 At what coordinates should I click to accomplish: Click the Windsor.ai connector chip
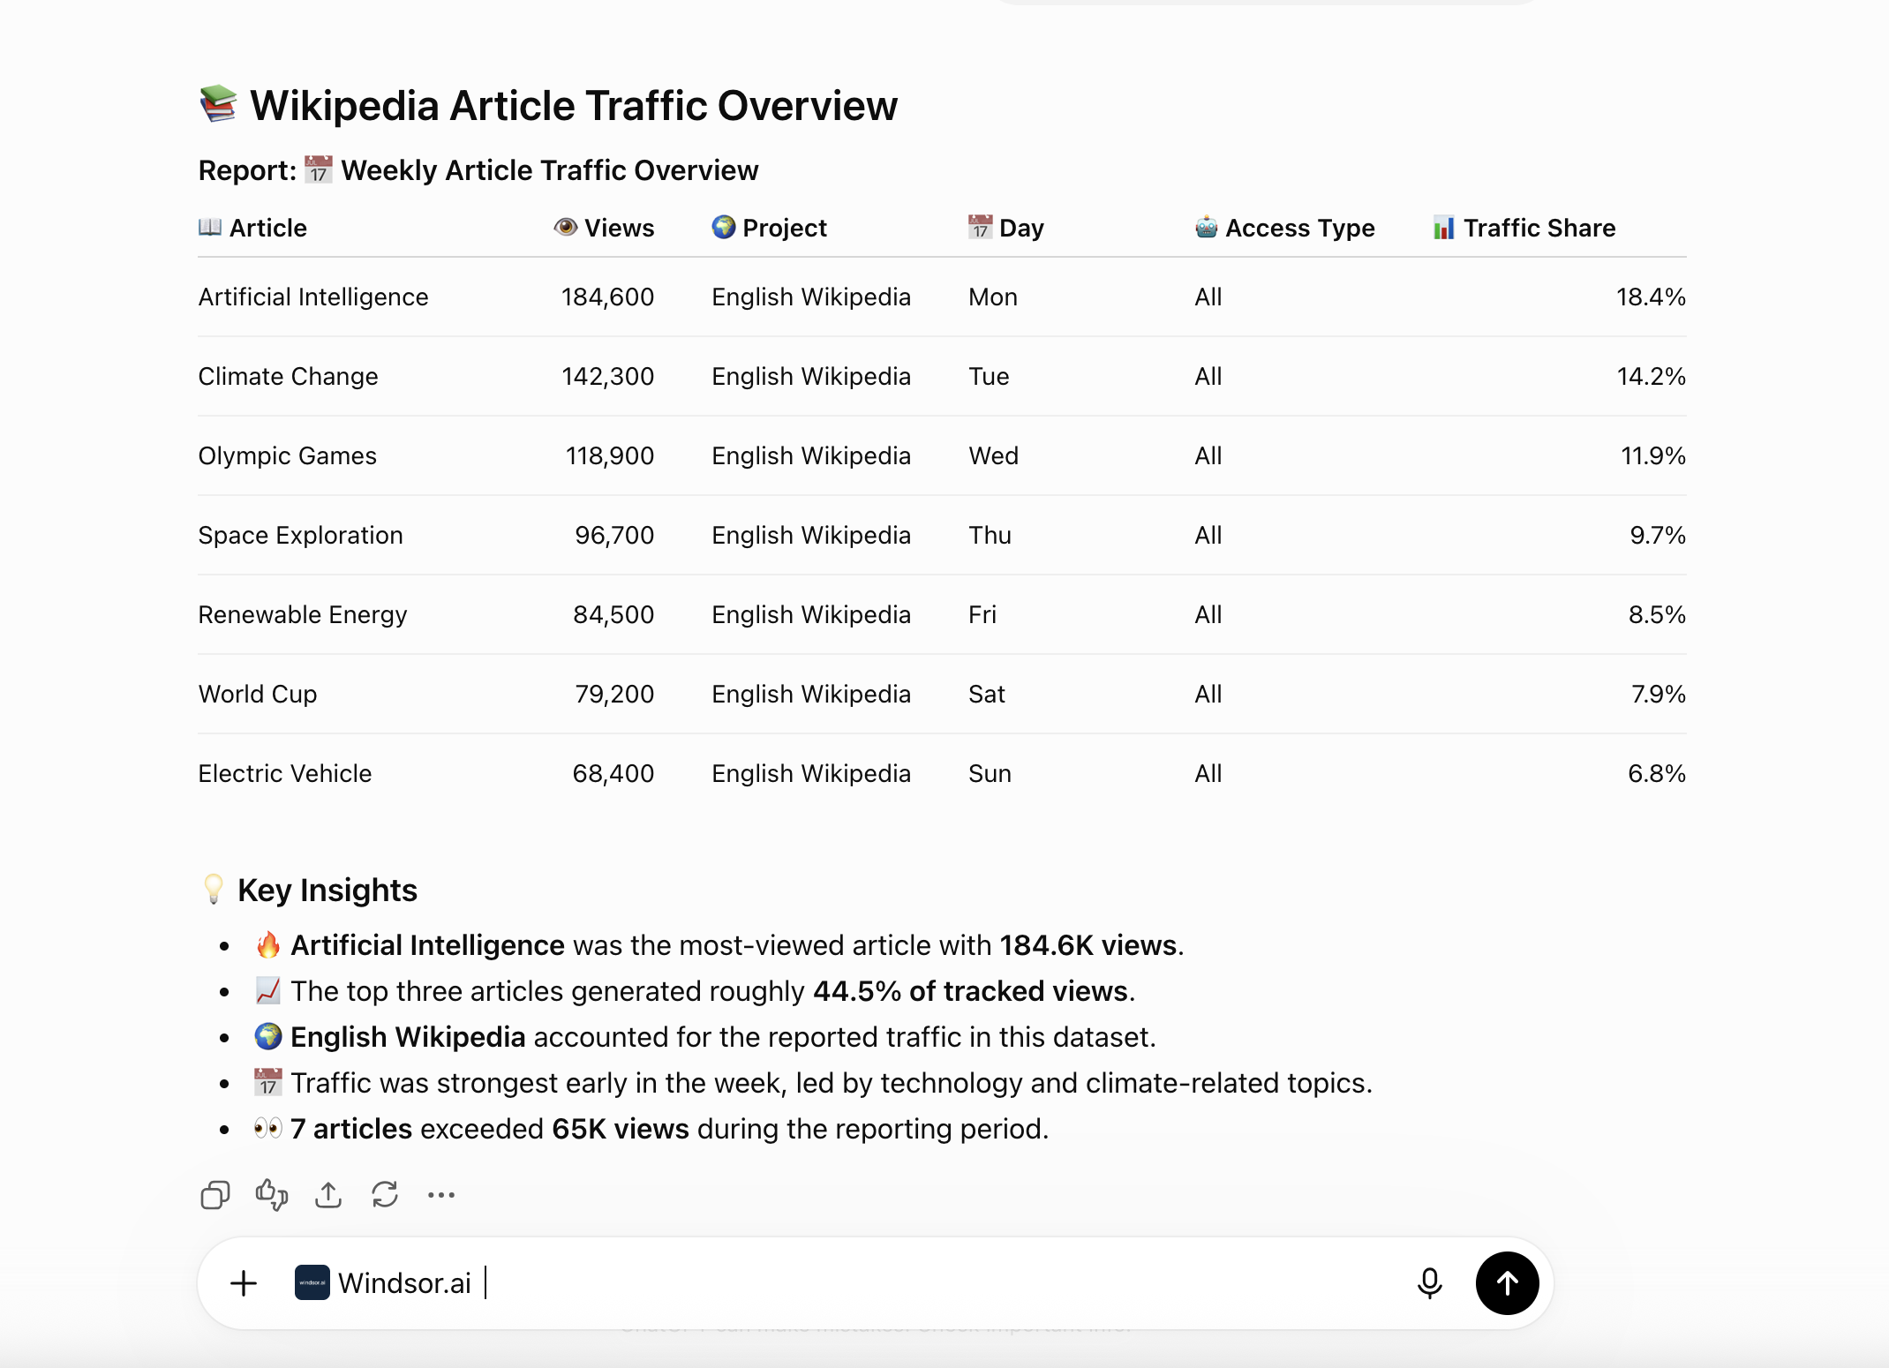[x=383, y=1283]
